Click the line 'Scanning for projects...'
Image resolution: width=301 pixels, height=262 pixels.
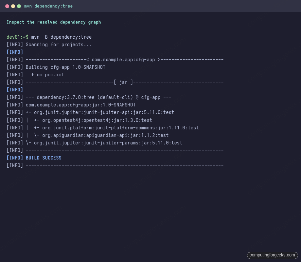pyautogui.click(x=59, y=45)
